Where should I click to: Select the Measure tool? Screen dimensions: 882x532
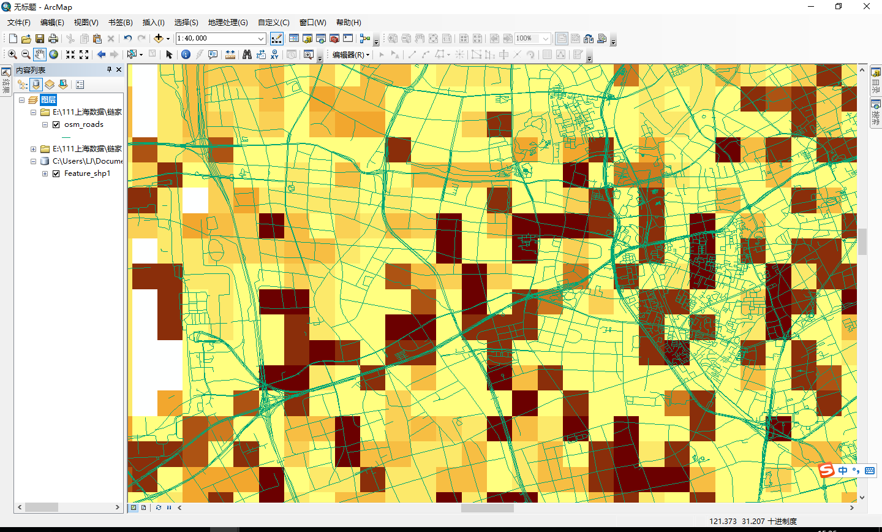click(x=230, y=55)
